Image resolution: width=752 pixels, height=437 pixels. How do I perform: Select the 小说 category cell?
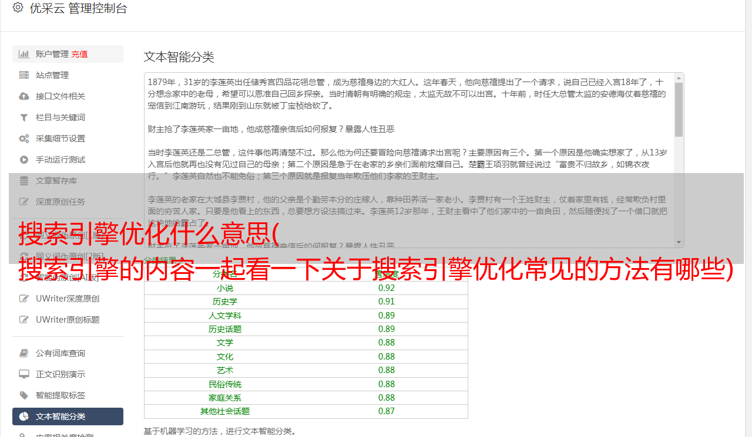click(225, 288)
